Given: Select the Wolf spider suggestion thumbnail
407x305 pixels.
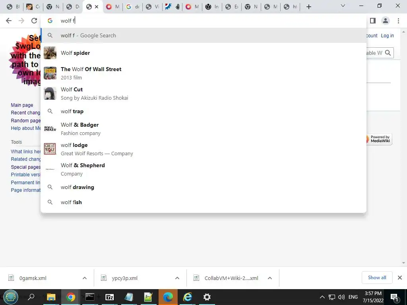Looking at the screenshot, I should (x=50, y=53).
